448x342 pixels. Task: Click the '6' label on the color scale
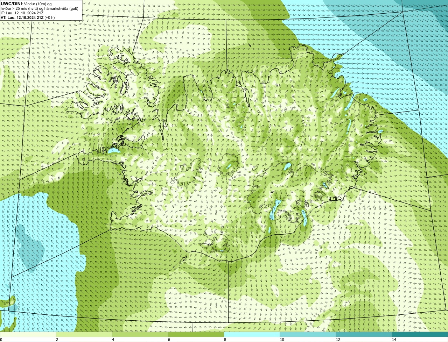[169, 340]
